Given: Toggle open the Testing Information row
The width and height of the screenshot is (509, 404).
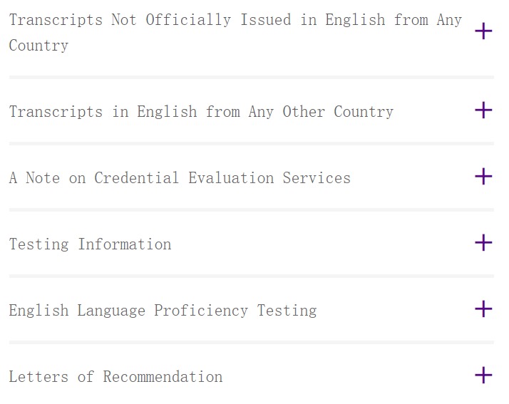Looking at the screenshot, I should click(483, 242).
